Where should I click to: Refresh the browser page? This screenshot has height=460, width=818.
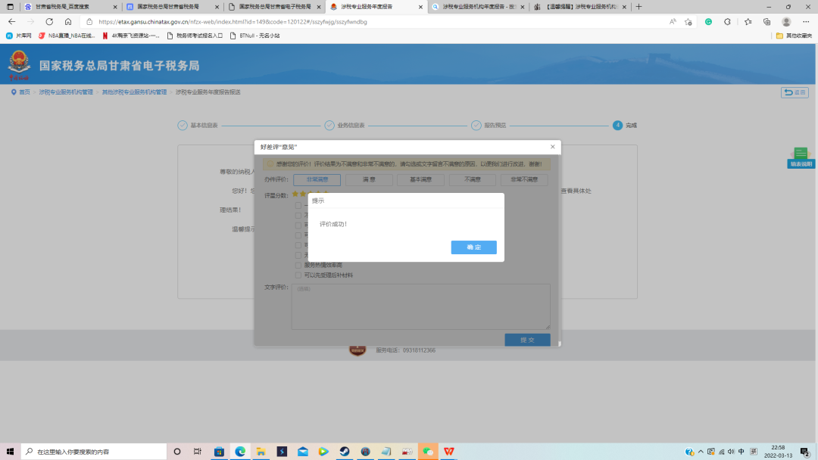tap(49, 22)
